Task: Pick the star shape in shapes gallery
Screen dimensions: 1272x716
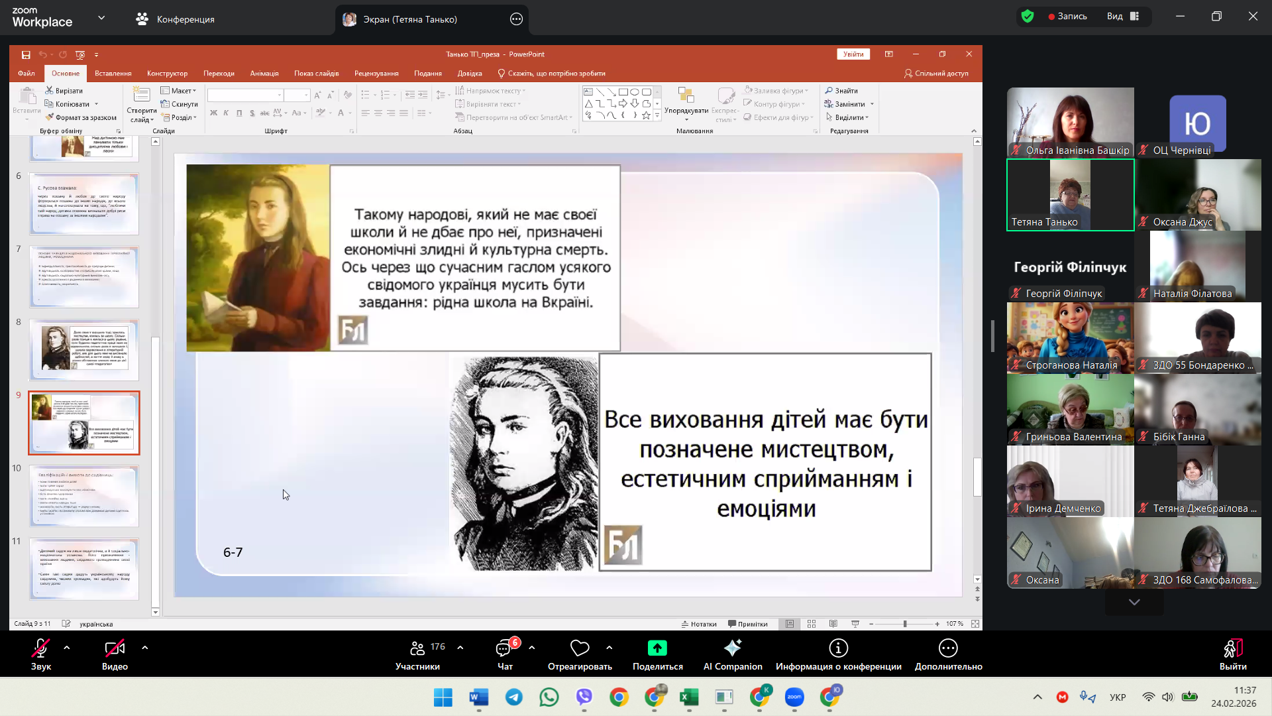Action: click(646, 115)
